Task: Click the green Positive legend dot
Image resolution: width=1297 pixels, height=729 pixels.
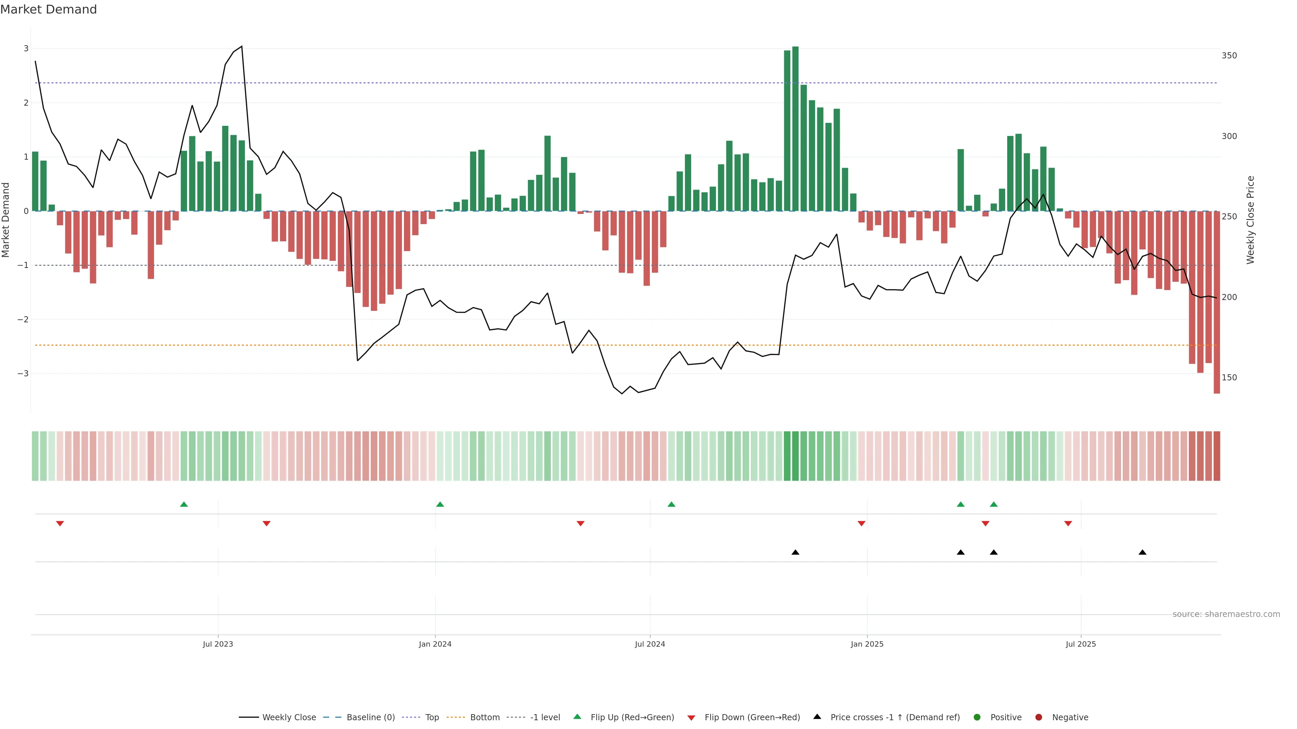Action: pos(977,718)
